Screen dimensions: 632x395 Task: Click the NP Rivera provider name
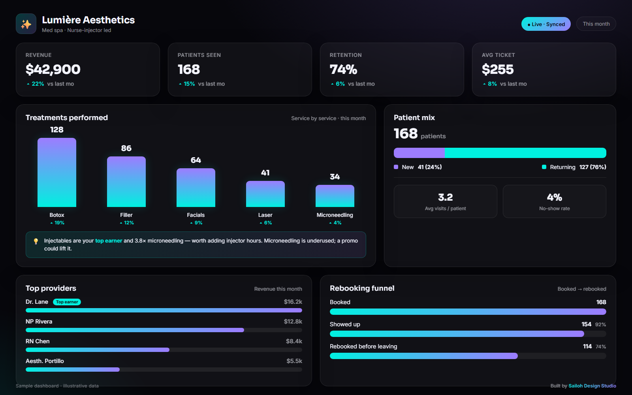39,322
